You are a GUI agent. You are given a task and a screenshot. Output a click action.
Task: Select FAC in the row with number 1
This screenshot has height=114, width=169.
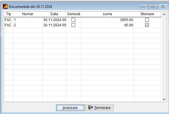click(8, 20)
